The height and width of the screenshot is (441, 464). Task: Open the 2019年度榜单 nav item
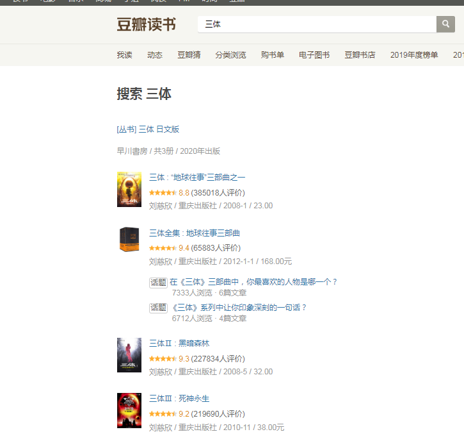pos(413,55)
